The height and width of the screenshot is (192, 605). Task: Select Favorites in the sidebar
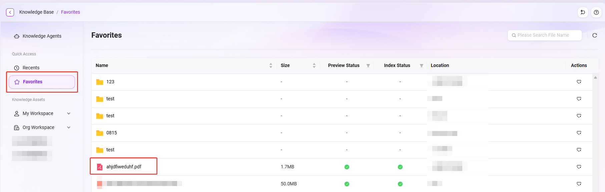[x=33, y=82]
